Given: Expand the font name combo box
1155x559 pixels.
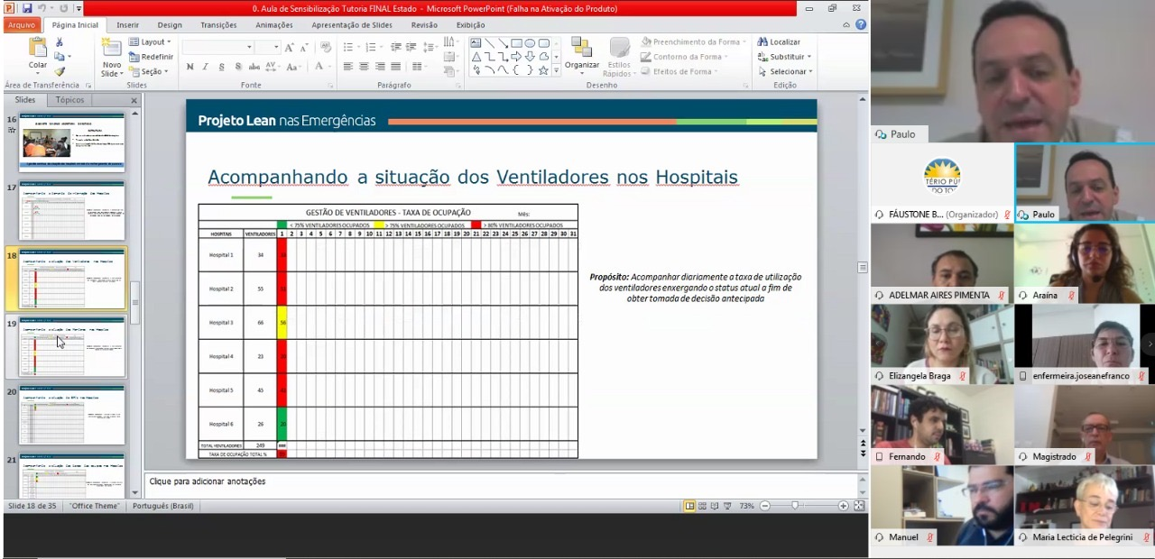Looking at the screenshot, I should coord(249,47).
